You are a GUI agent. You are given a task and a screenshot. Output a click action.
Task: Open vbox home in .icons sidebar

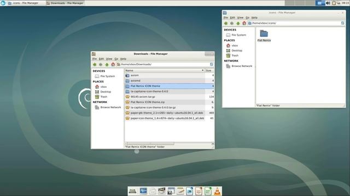232,46
